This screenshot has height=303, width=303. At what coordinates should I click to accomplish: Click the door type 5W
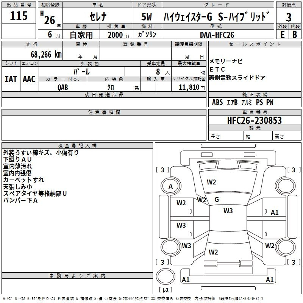coord(147,17)
